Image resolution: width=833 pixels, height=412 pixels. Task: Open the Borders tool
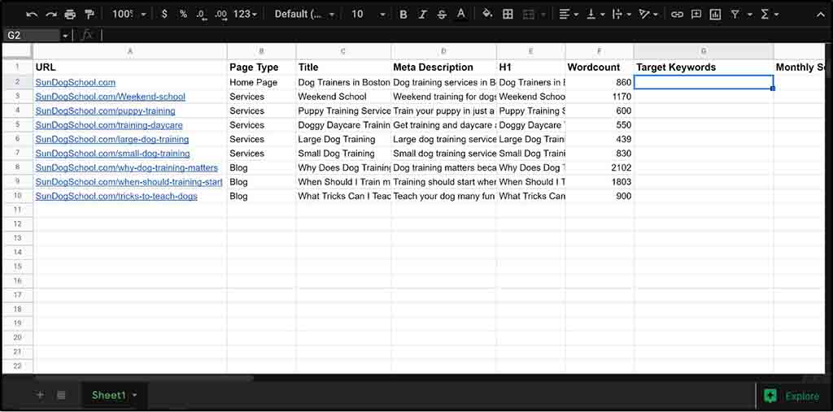508,14
